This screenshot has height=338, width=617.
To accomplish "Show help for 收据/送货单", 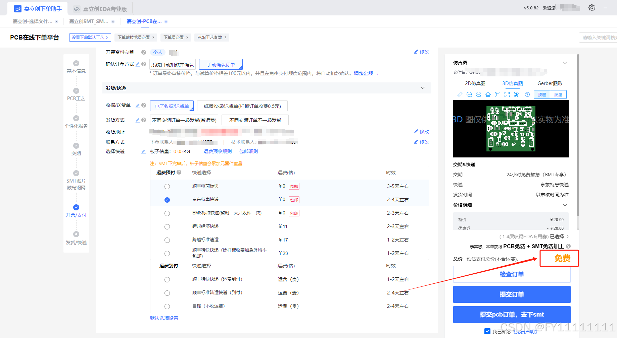I will pos(144,105).
